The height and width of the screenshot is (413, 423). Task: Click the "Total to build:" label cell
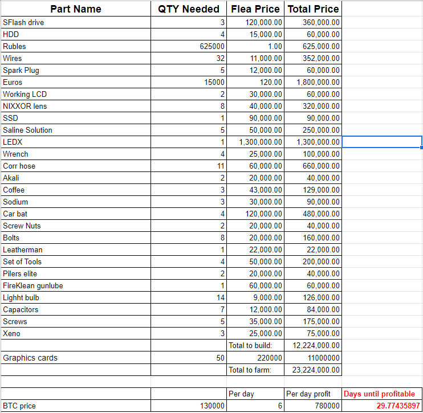point(255,345)
